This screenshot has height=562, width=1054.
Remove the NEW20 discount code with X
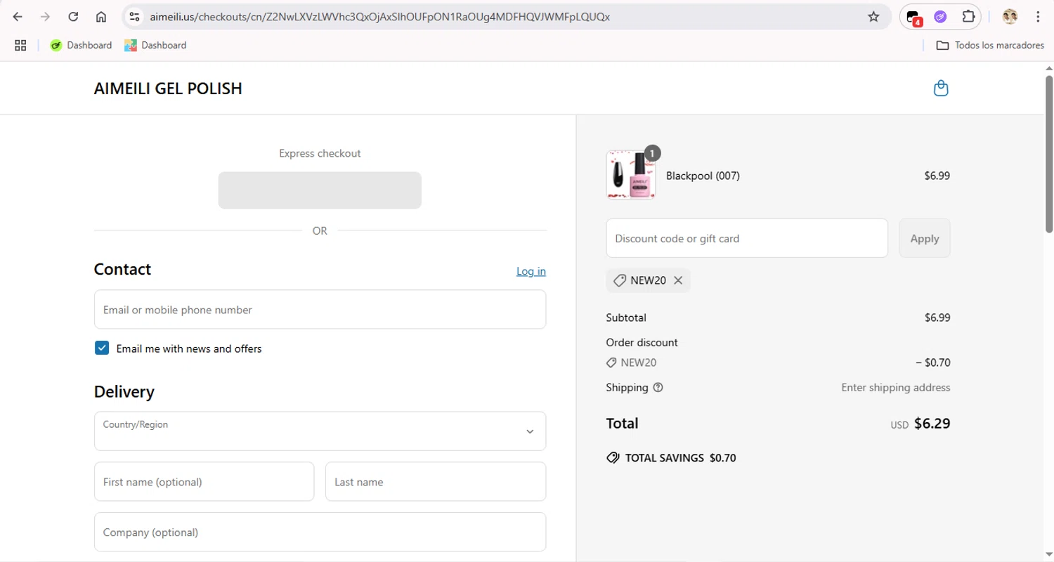click(x=678, y=280)
